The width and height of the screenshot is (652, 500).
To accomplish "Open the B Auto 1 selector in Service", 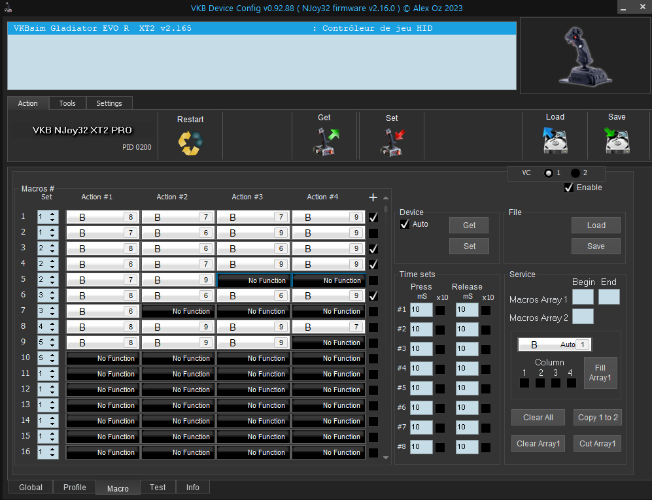I will [x=555, y=344].
